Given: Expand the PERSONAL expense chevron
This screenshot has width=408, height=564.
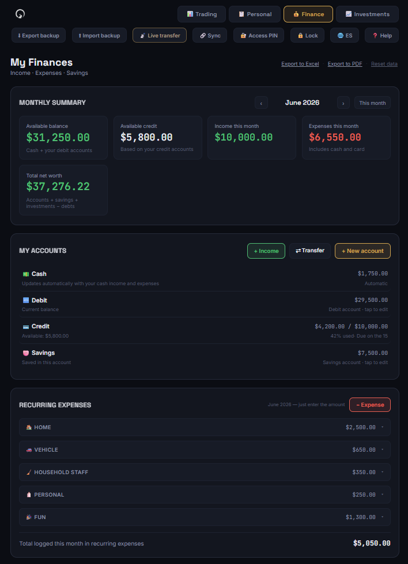Looking at the screenshot, I should 382,494.
